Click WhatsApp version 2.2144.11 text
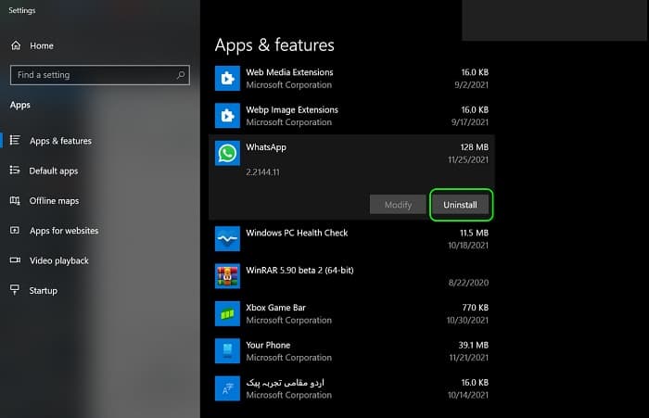The image size is (649, 418). [262, 171]
